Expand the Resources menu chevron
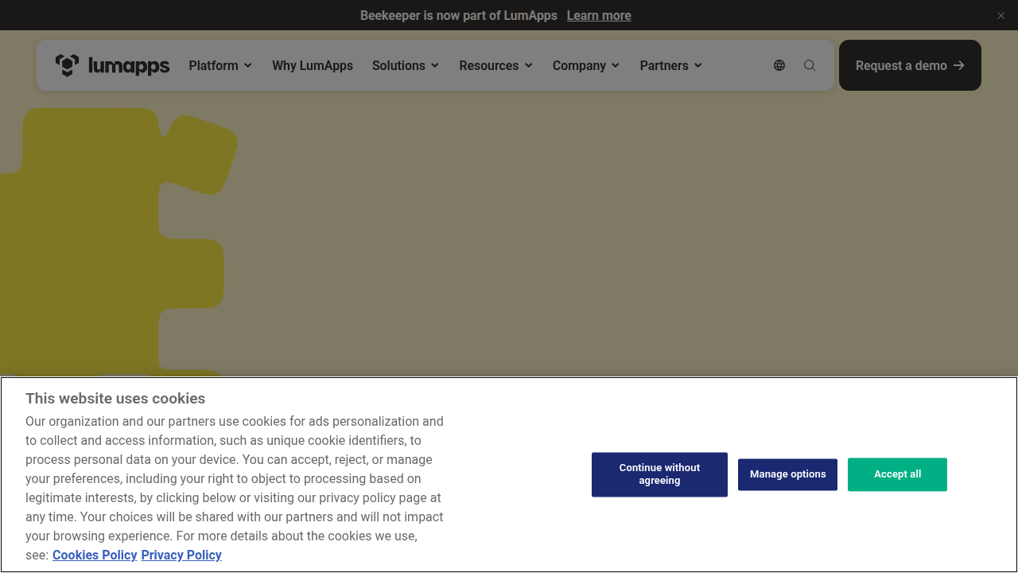This screenshot has height=573, width=1018. 529,65
